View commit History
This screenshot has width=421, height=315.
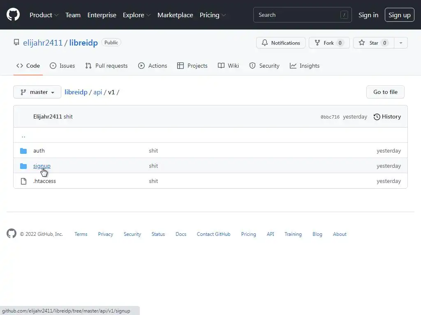click(387, 117)
